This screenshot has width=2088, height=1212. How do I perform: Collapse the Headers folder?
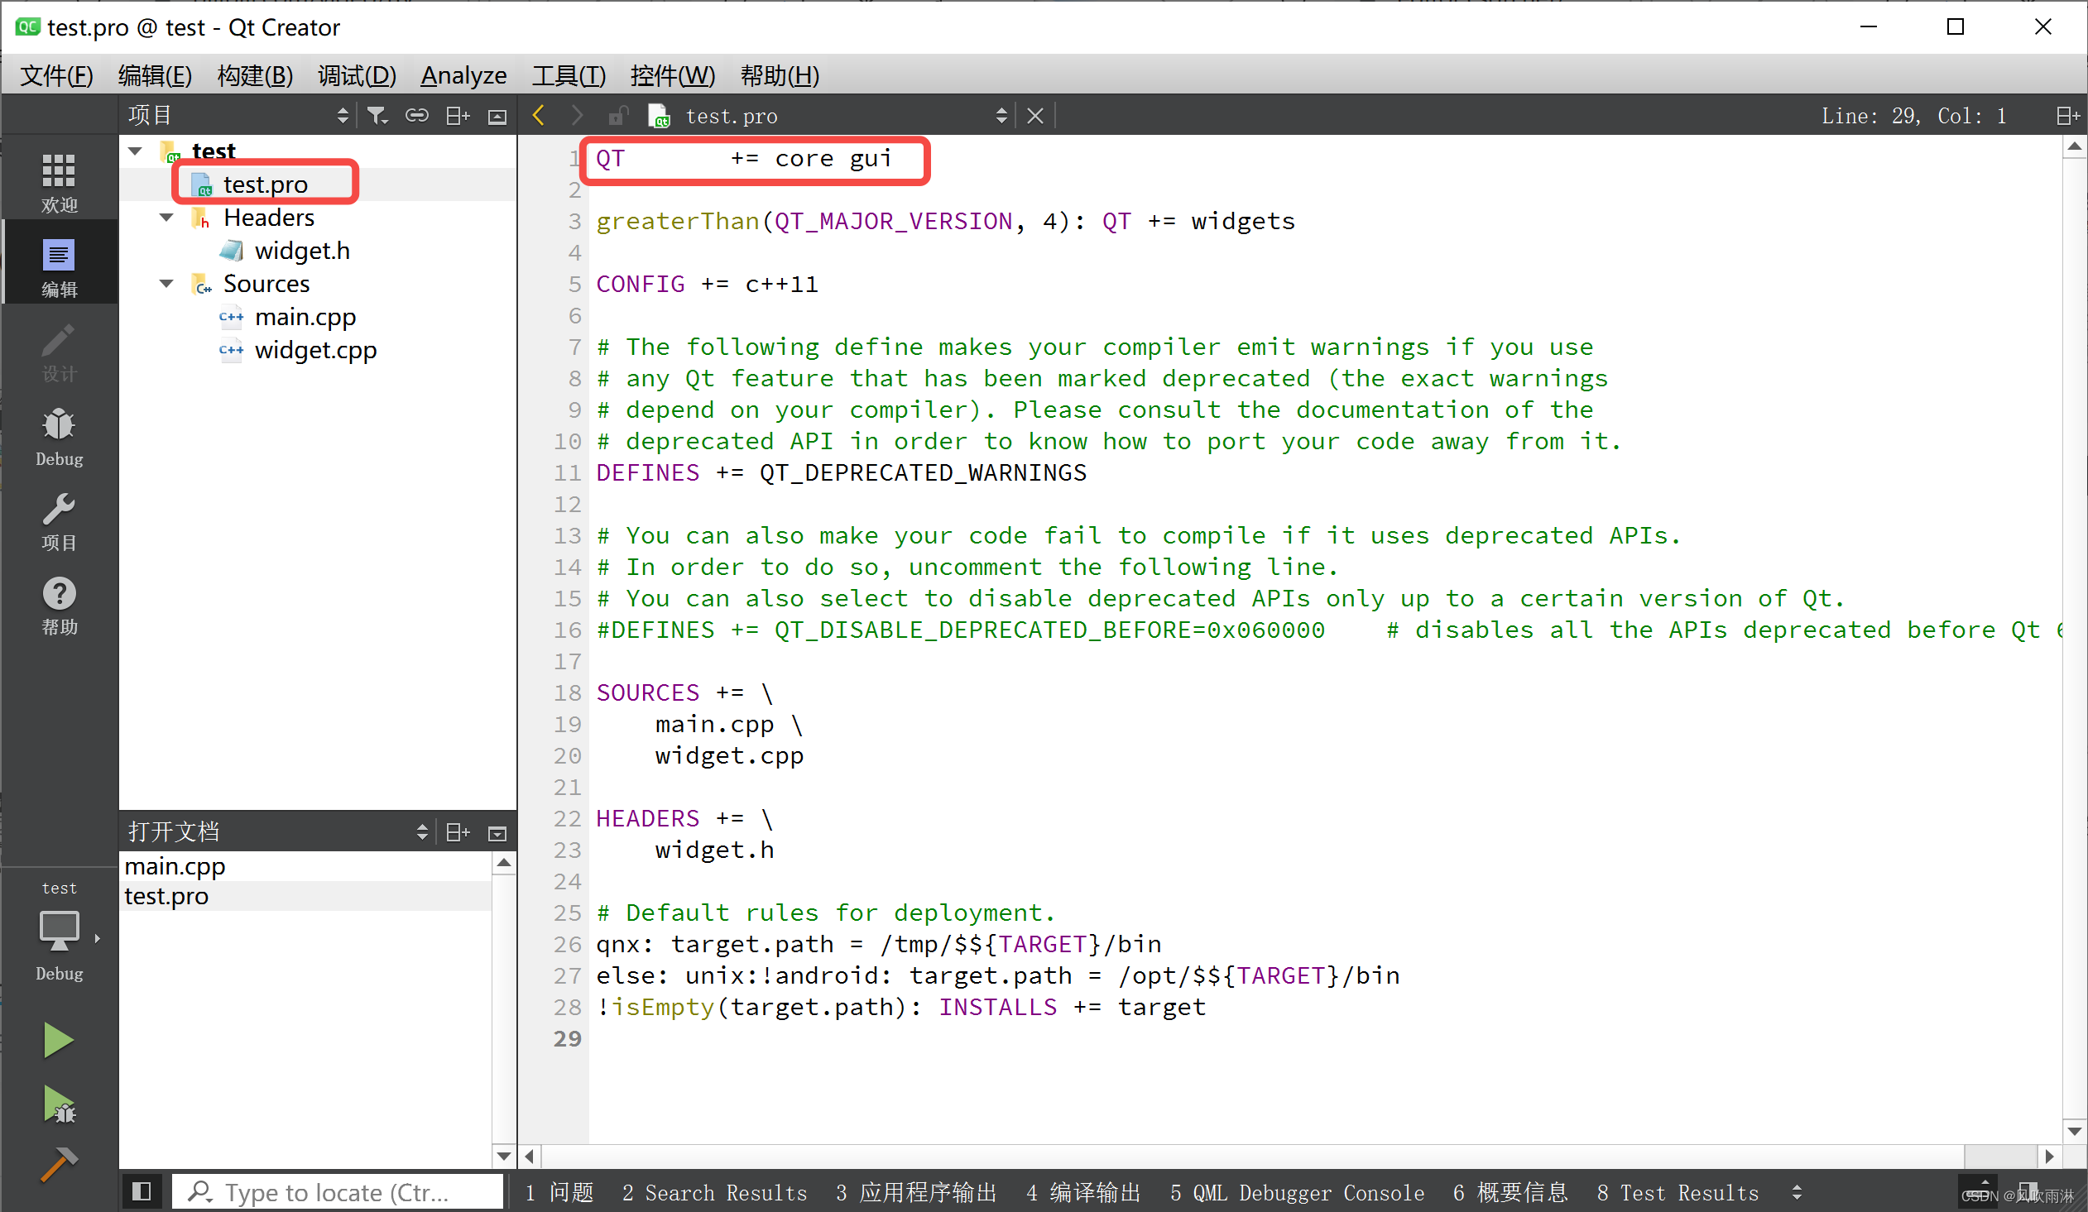pos(166,217)
